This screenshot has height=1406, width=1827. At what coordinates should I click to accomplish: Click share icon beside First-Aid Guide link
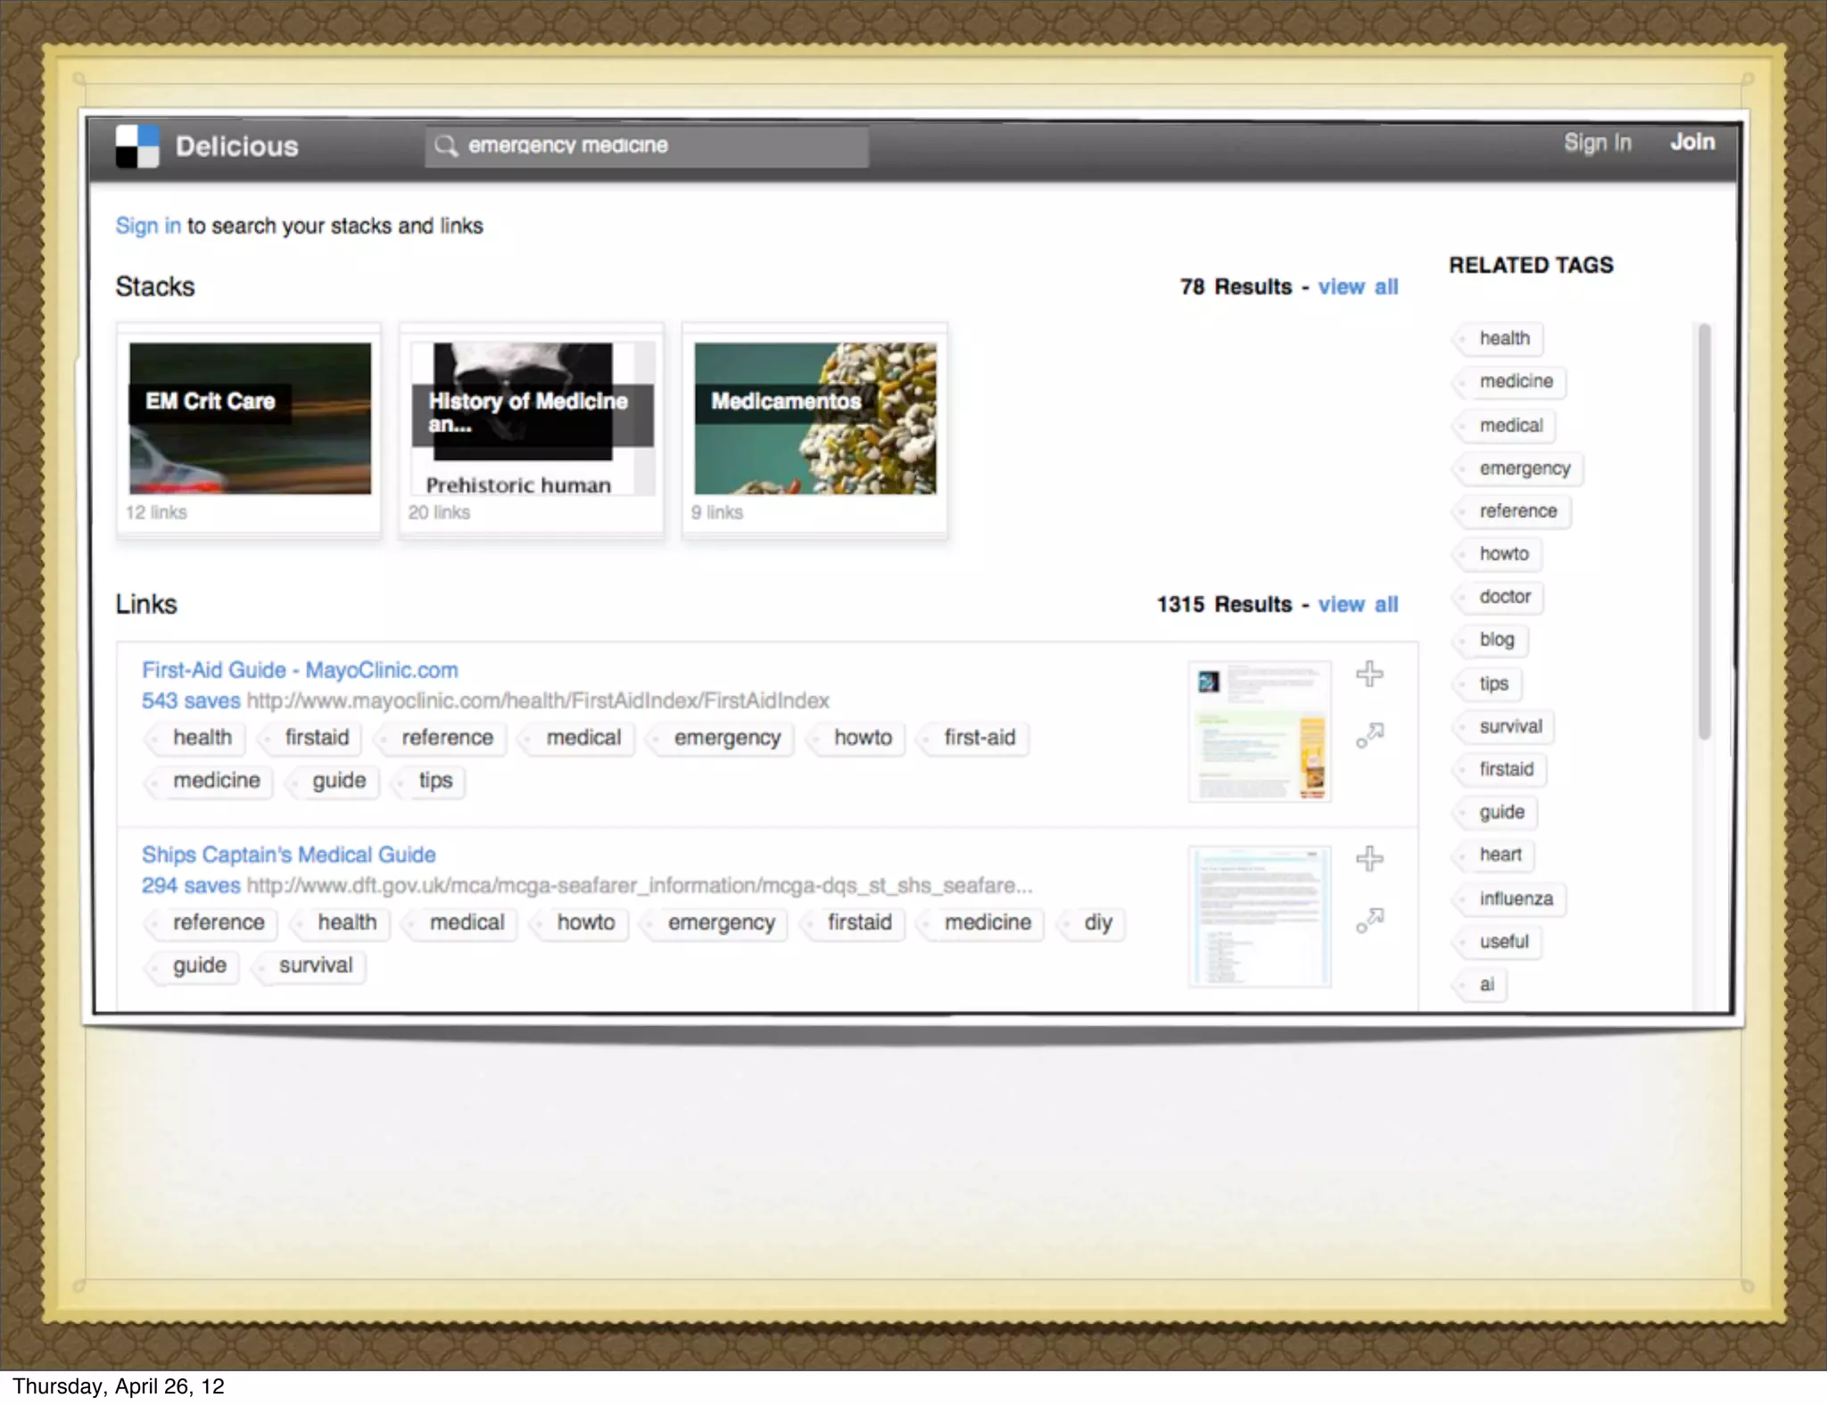[x=1369, y=735]
